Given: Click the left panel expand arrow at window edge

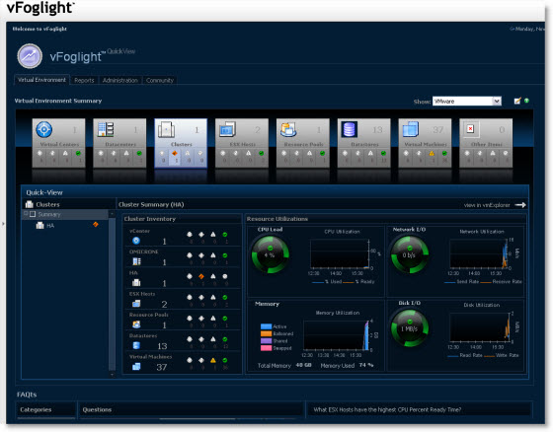Looking at the screenshot, I should click(3, 224).
